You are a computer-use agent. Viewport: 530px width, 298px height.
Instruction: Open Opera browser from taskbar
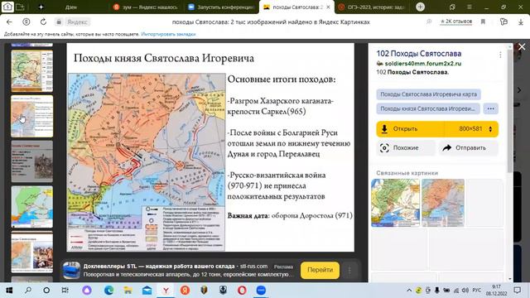point(242,291)
